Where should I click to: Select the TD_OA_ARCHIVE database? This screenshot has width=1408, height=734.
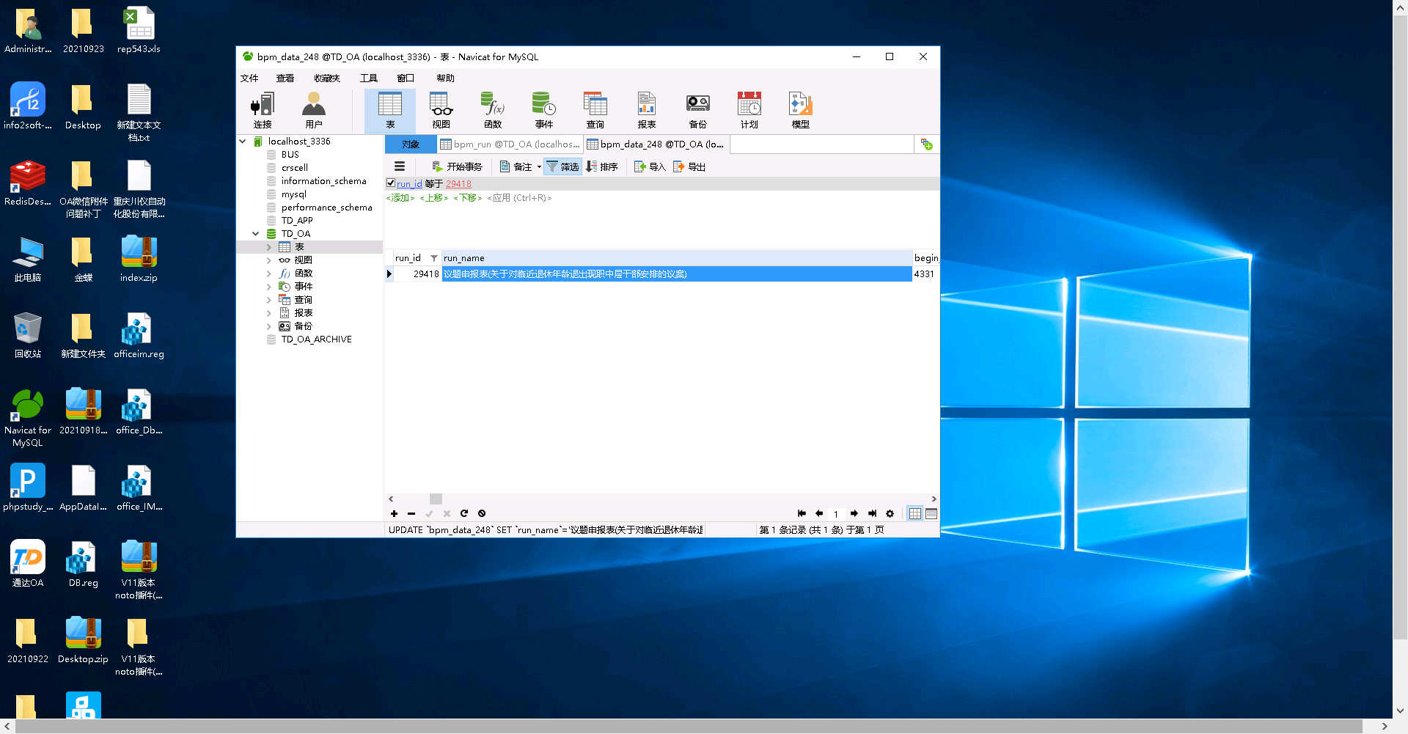tap(316, 340)
